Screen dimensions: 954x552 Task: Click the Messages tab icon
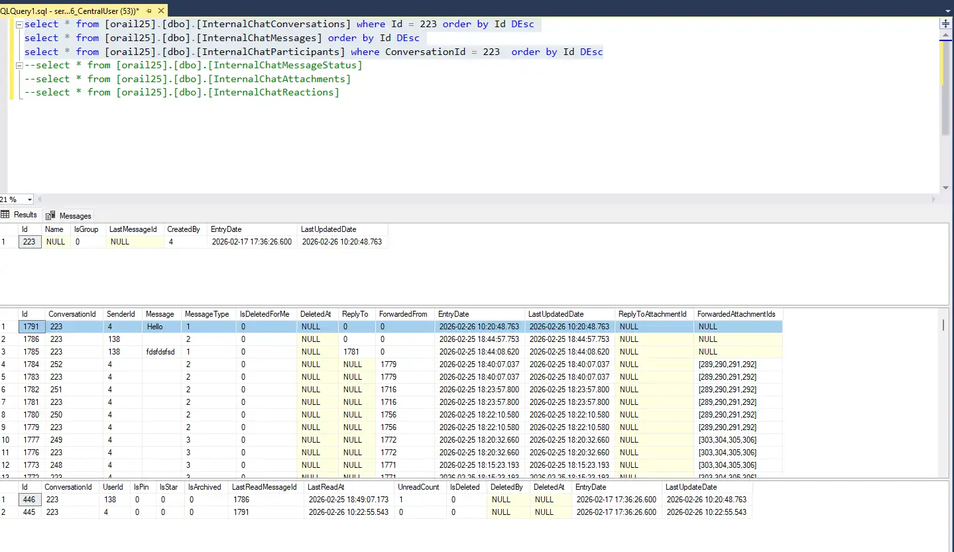tap(50, 215)
